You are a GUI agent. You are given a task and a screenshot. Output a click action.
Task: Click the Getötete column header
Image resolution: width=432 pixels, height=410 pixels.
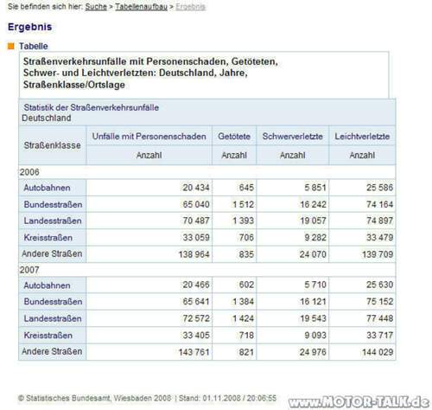pyautogui.click(x=234, y=136)
